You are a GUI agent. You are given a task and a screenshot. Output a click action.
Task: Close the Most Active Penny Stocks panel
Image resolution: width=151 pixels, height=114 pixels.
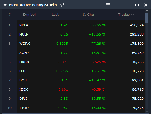tap(146, 5)
